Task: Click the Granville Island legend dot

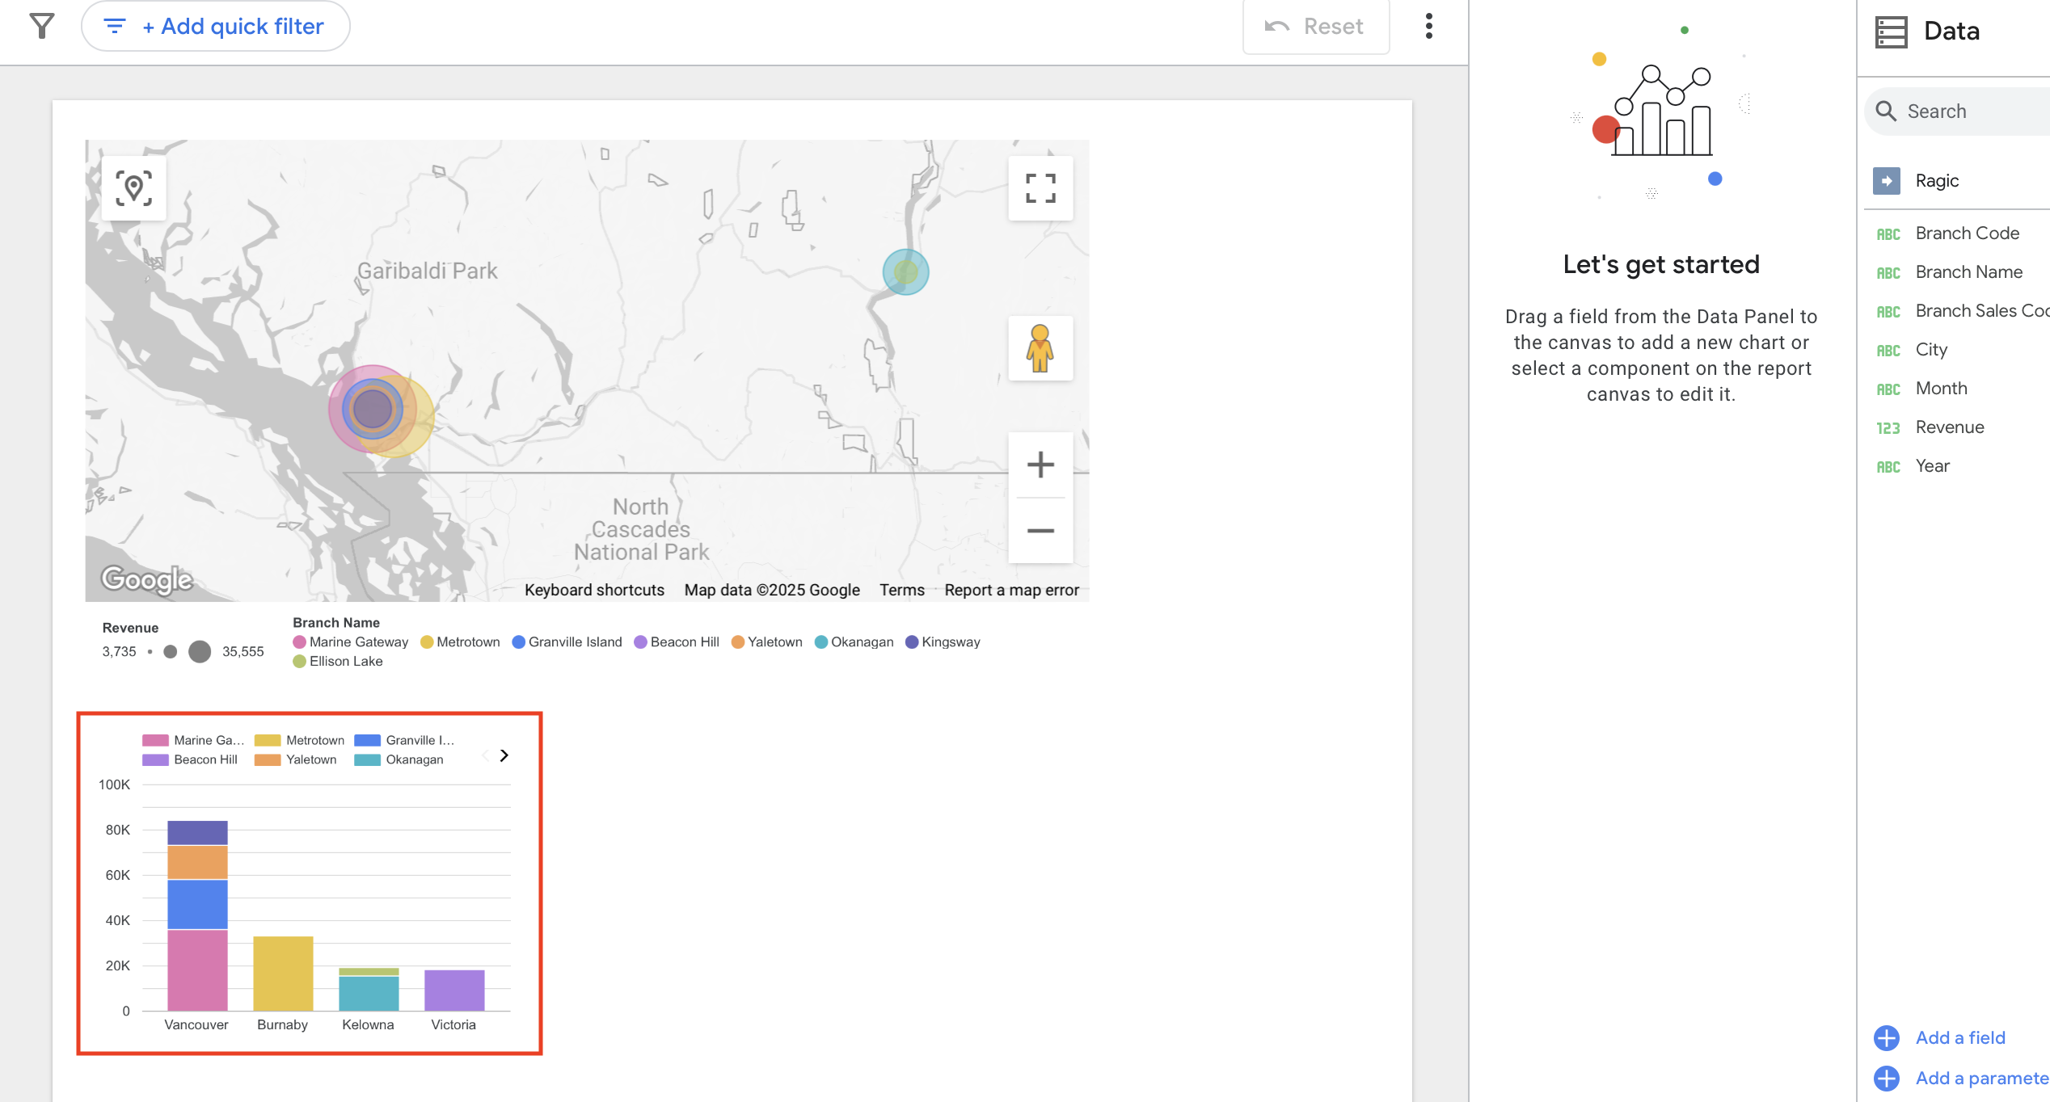Action: tap(519, 641)
